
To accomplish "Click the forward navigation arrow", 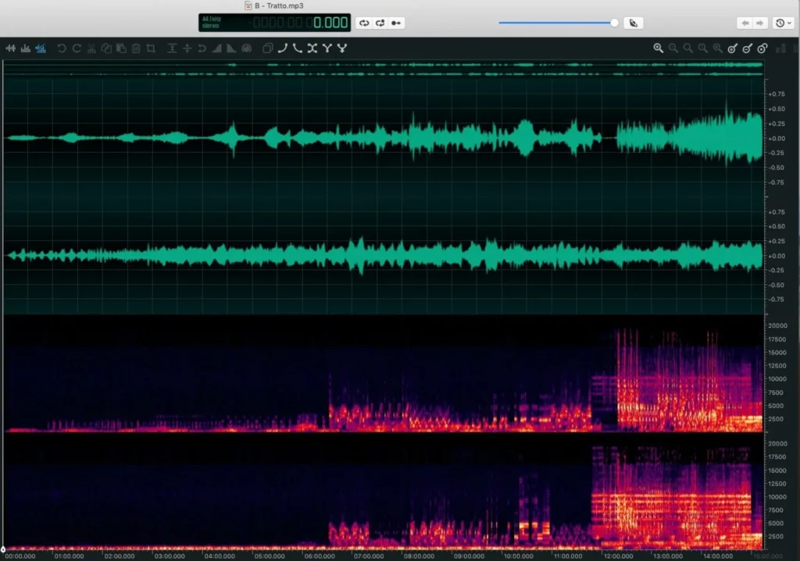I will (759, 23).
